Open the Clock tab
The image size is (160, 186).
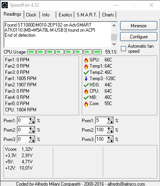(31, 15)
